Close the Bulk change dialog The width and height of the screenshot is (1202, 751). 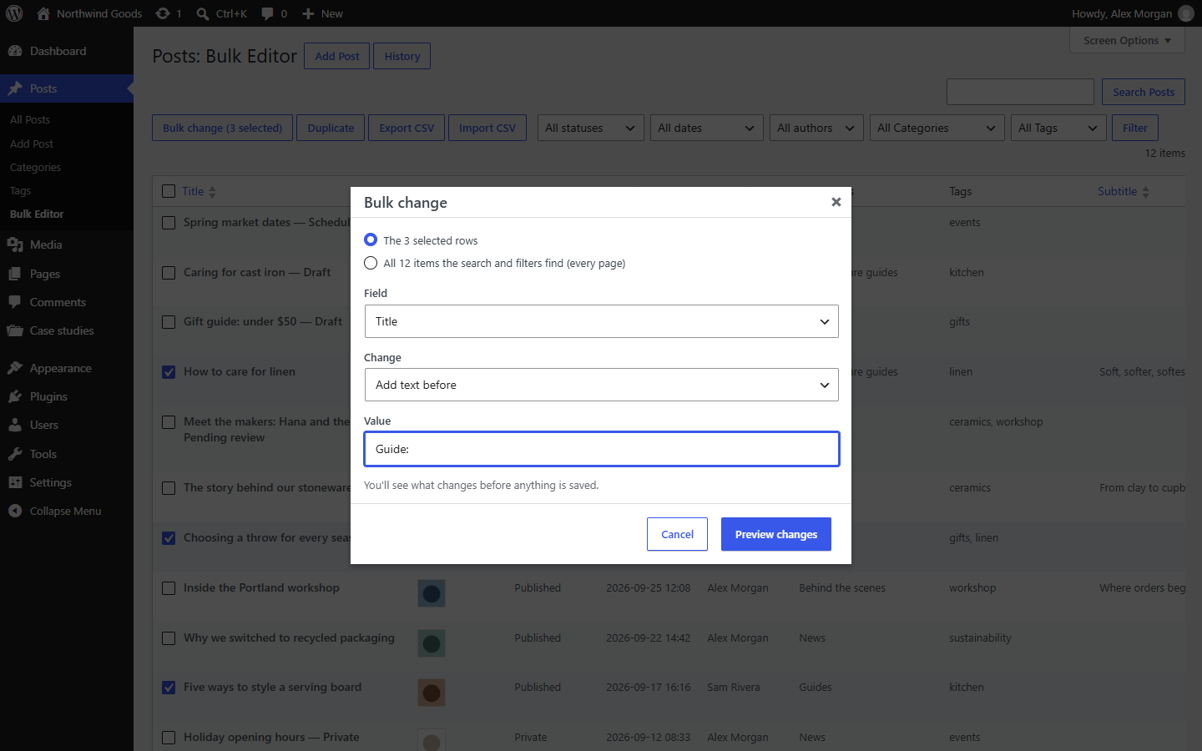tap(836, 202)
